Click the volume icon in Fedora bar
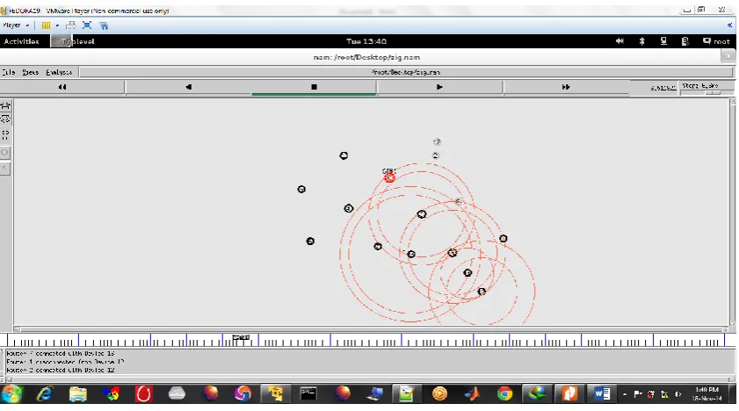The height and width of the screenshot is (411, 739). pos(619,41)
